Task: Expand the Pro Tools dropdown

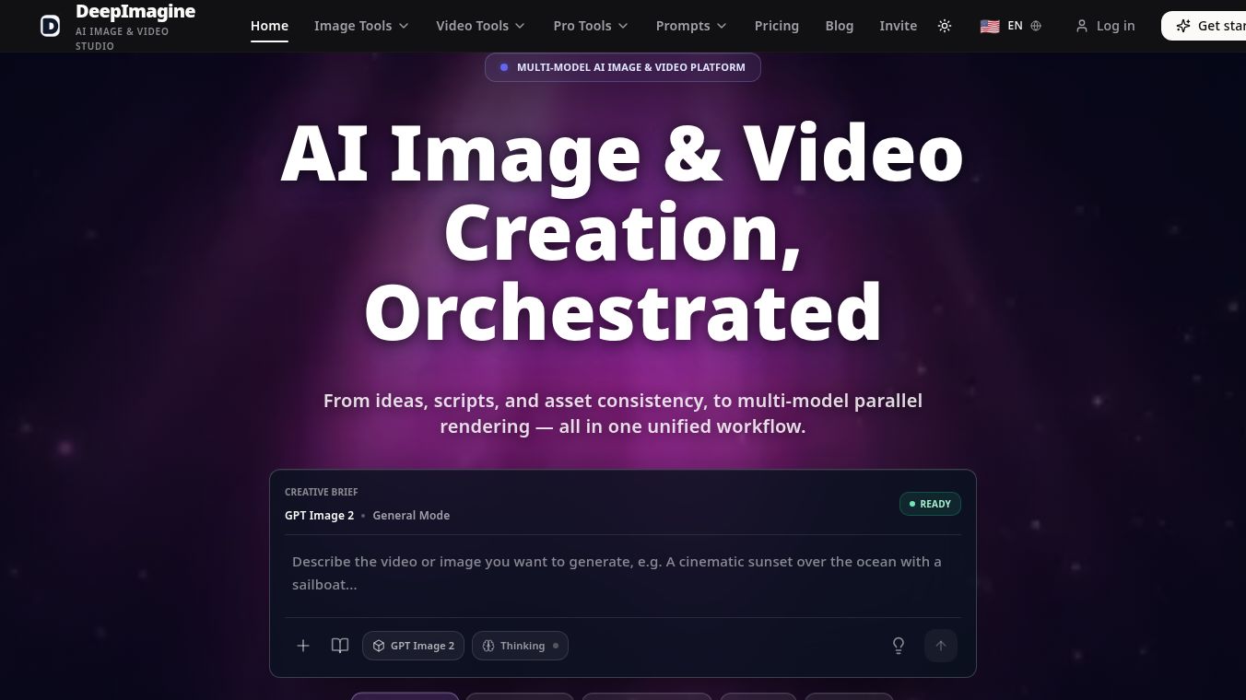Action: tap(591, 26)
